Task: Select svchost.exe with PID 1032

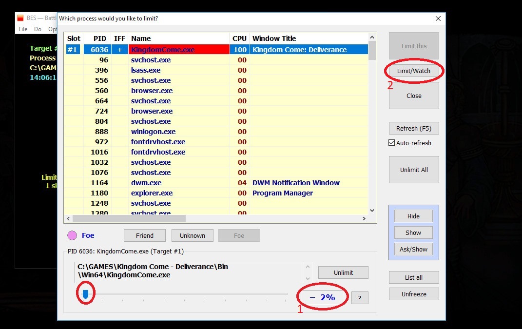Action: click(x=216, y=162)
